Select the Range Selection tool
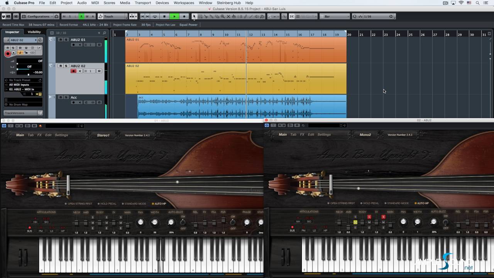Screen dimensions: 494x278 pos(200,17)
